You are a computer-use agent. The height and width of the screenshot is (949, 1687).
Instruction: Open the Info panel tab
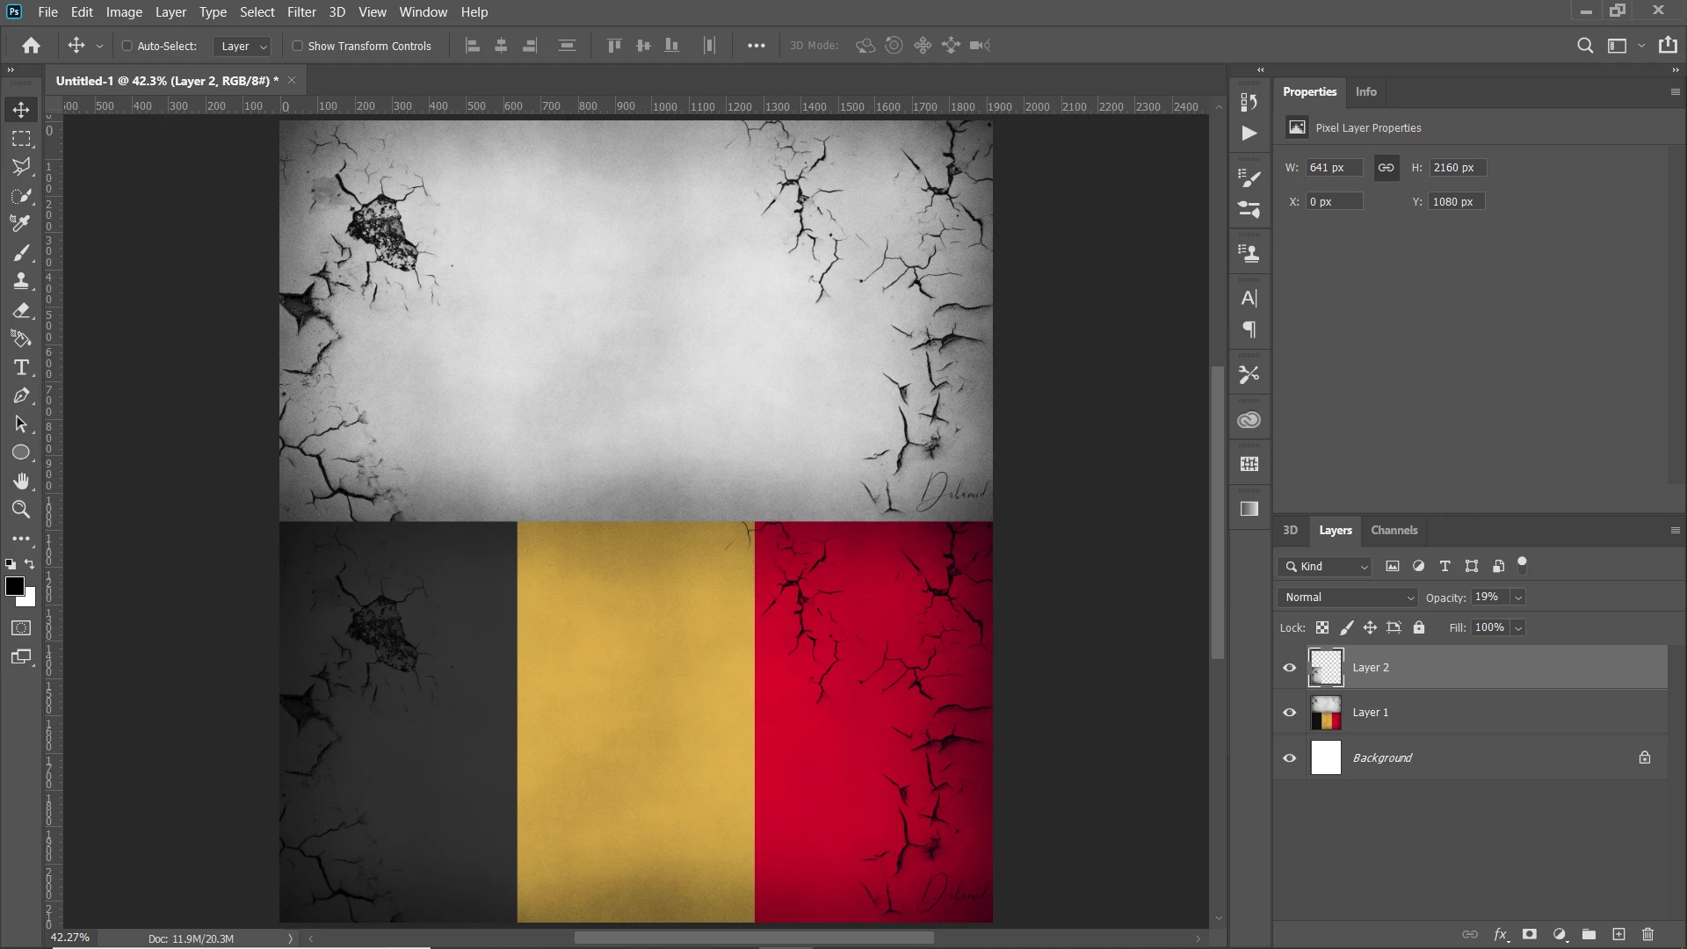tap(1365, 91)
